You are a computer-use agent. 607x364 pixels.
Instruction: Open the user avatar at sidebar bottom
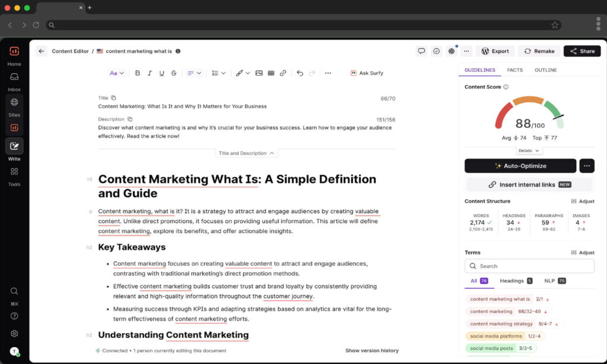pyautogui.click(x=14, y=351)
